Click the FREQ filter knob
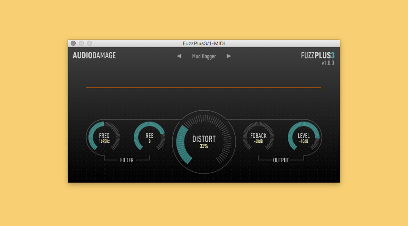 click(104, 137)
